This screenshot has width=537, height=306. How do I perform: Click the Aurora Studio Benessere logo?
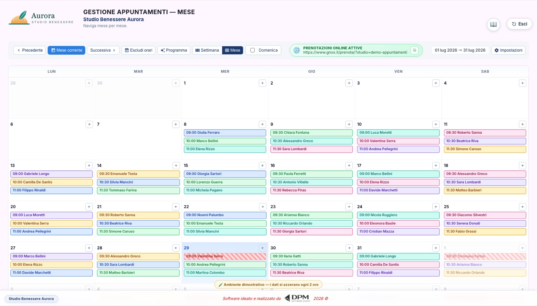tap(41, 18)
